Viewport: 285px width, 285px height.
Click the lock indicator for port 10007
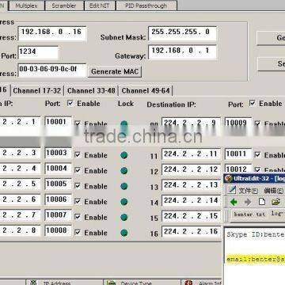click(123, 217)
